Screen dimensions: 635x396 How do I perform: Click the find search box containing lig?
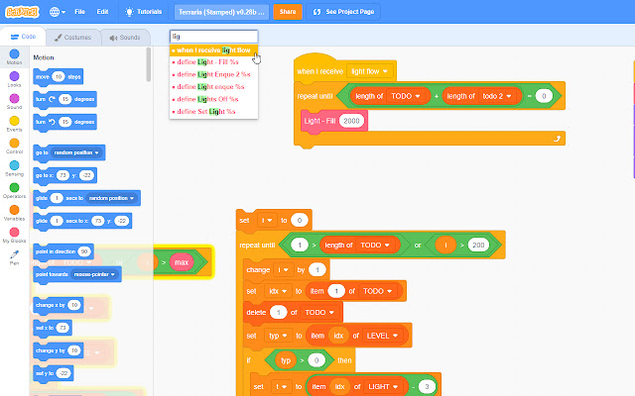point(214,37)
